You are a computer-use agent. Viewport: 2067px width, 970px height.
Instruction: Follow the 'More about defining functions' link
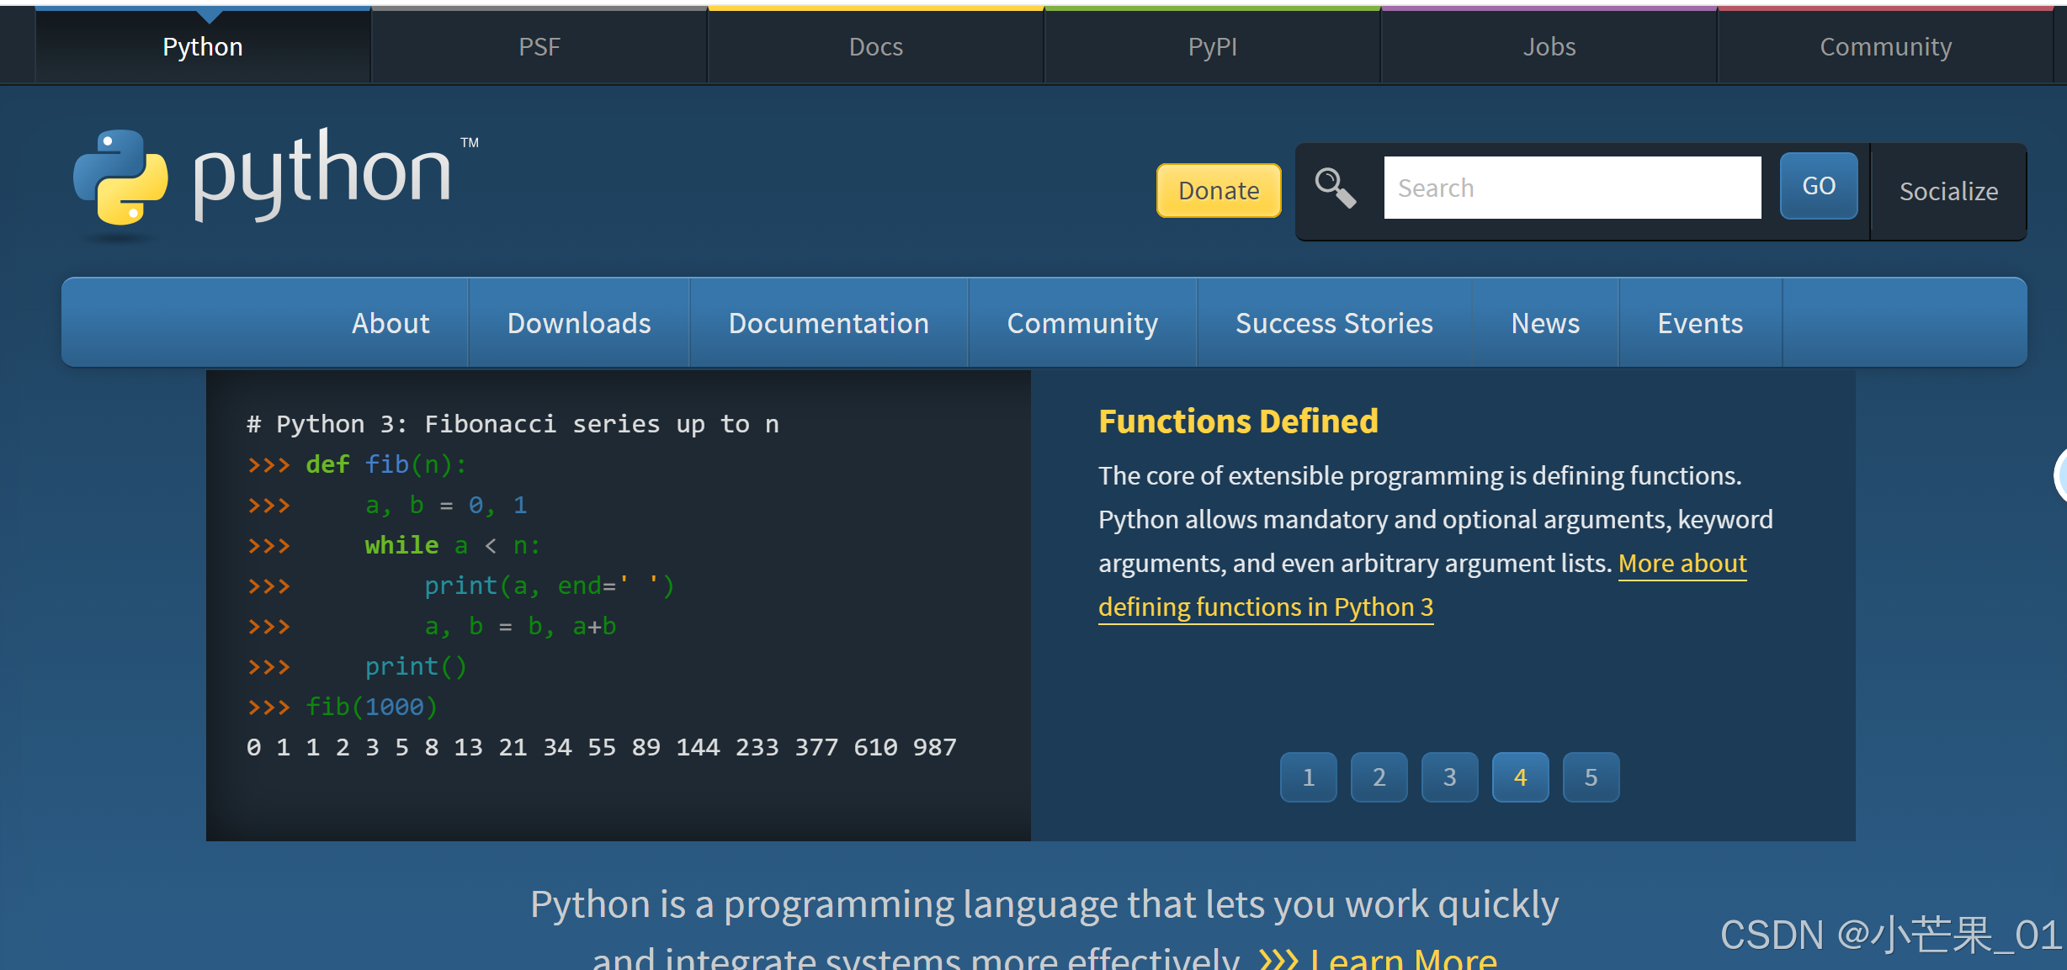coord(1266,607)
